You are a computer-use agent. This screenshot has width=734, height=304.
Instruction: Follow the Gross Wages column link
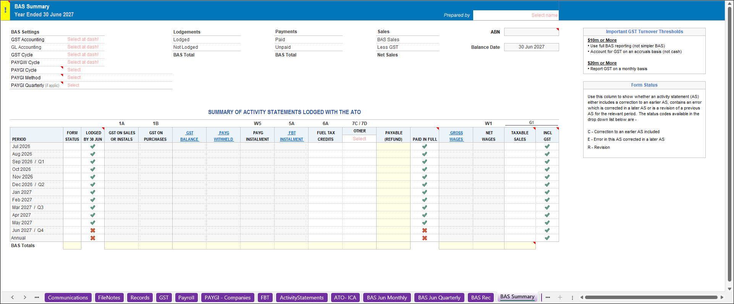456,136
